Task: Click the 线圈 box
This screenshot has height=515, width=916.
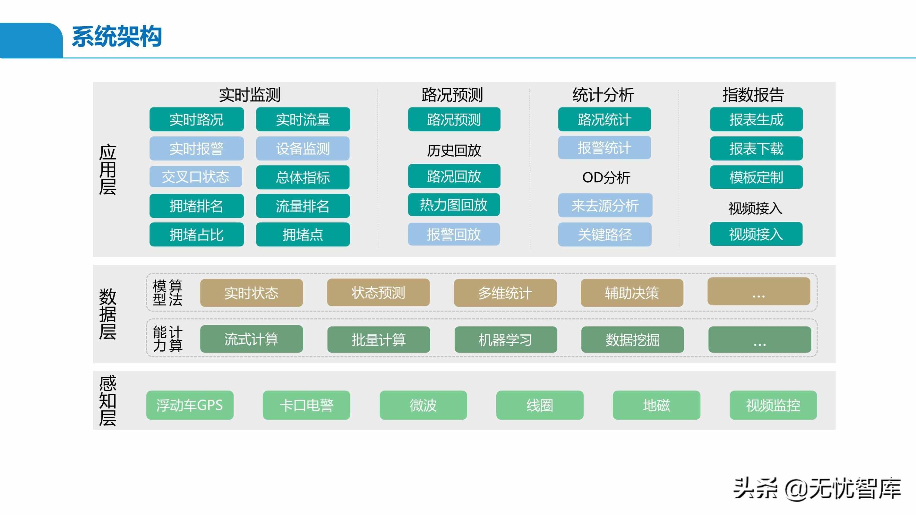Action: pos(540,405)
